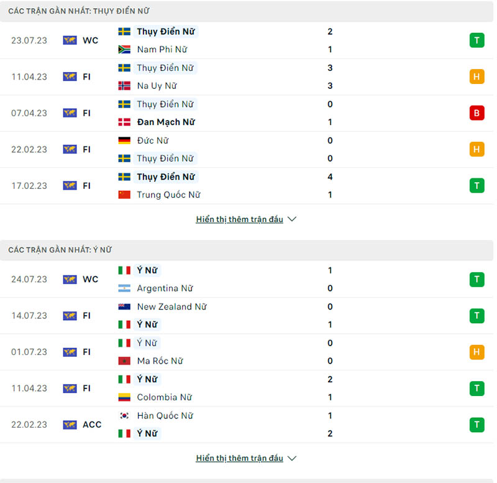Image resolution: width=497 pixels, height=483 pixels.
Task: Open the Hàn Quốc Nữ team link
Action: [x=165, y=415]
